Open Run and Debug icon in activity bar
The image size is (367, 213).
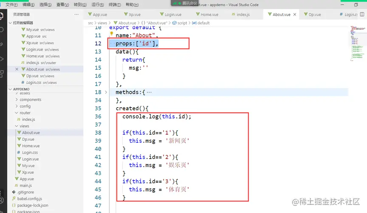[1, 59]
